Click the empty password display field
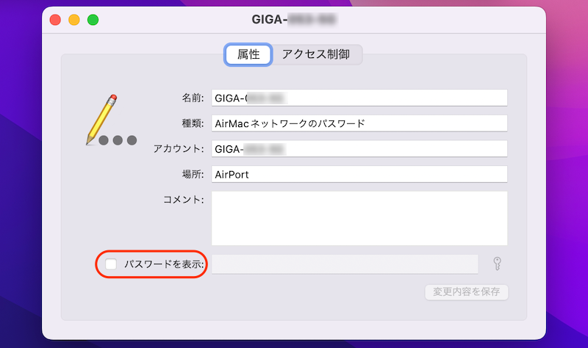 click(x=345, y=264)
